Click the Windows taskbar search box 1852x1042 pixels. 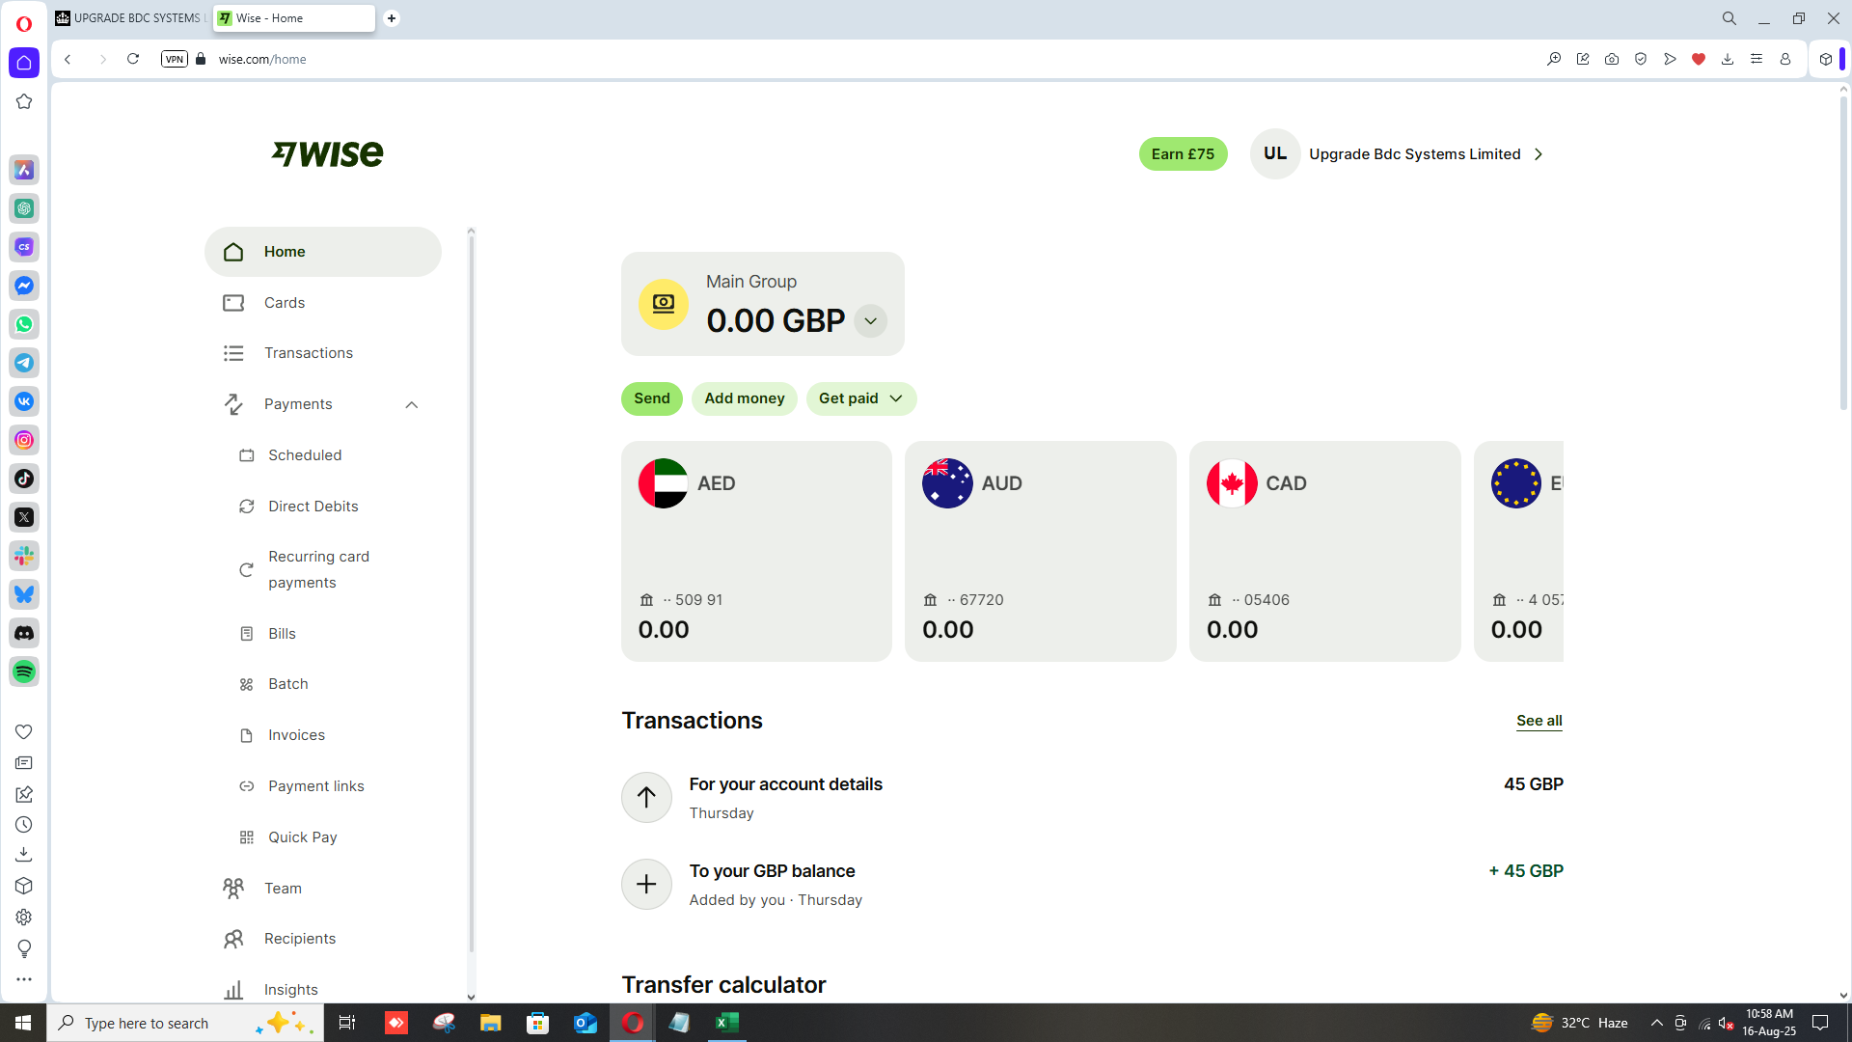coord(185,1023)
